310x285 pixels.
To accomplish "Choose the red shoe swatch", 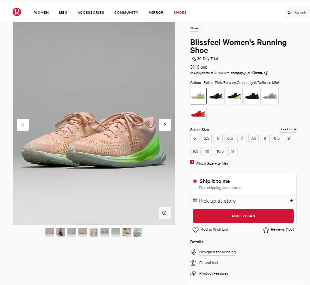I will (x=198, y=114).
